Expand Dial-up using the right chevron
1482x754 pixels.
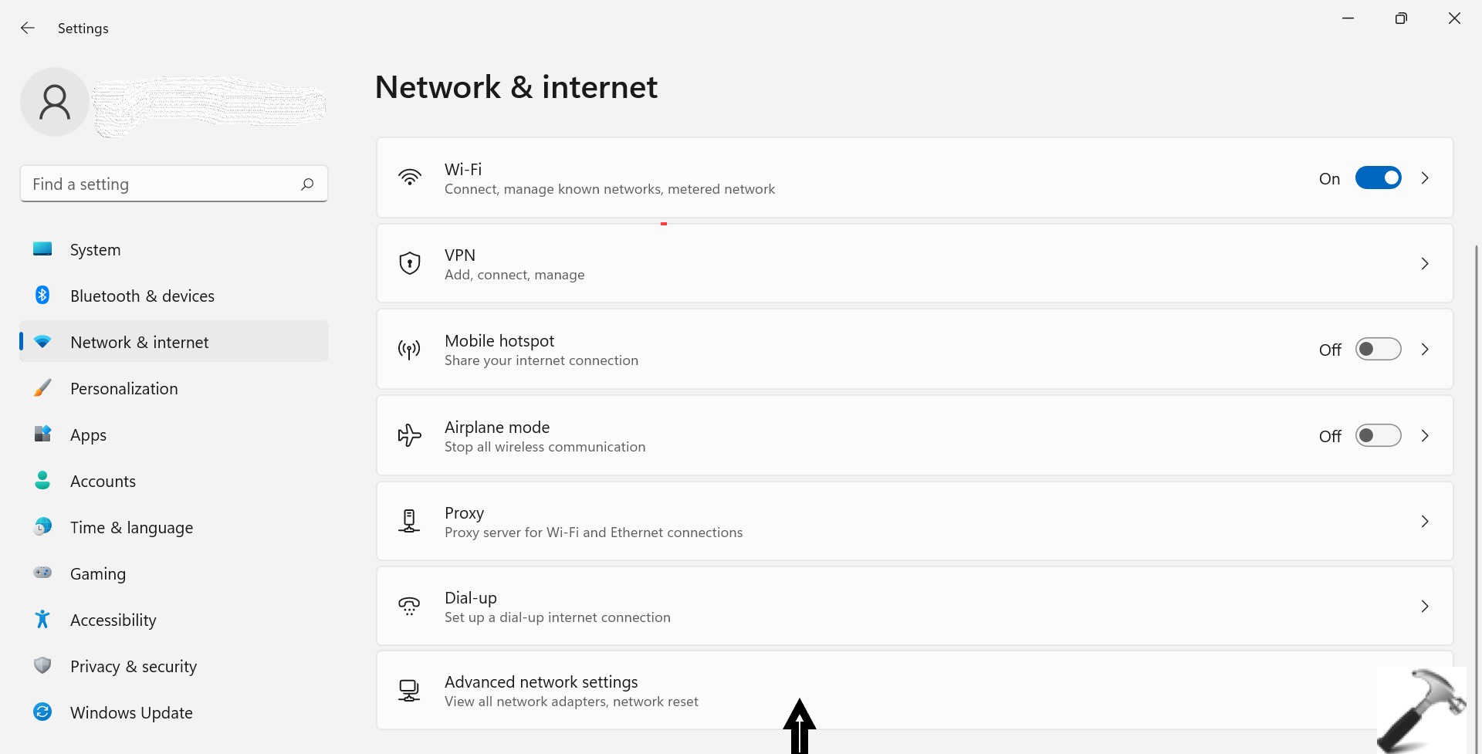tap(1425, 607)
